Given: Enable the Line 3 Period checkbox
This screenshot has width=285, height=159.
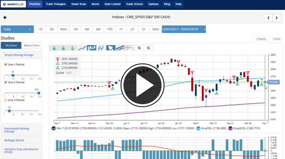Looking at the screenshot, I should 5,100.
